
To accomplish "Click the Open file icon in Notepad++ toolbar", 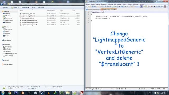I will tap(90, 7).
